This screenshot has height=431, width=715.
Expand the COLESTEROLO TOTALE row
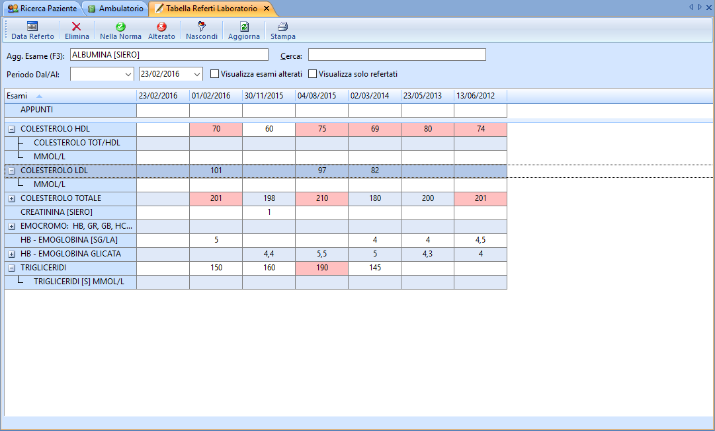[12, 198]
